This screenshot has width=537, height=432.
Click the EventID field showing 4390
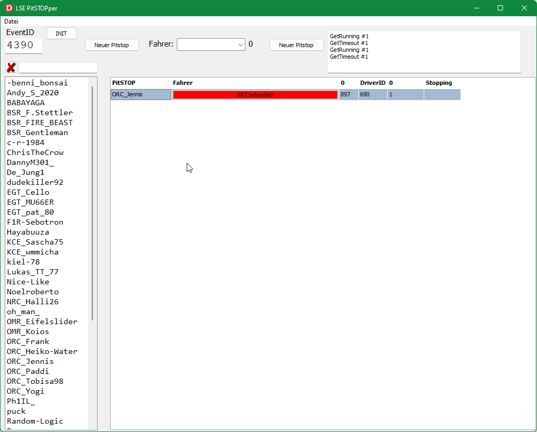24,46
